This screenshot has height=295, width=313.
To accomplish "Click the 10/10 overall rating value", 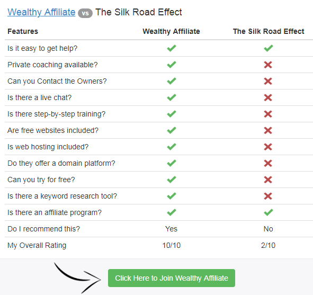I will [x=171, y=245].
